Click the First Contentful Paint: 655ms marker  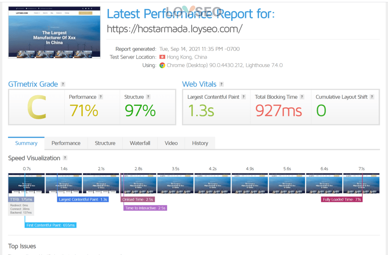click(50, 225)
